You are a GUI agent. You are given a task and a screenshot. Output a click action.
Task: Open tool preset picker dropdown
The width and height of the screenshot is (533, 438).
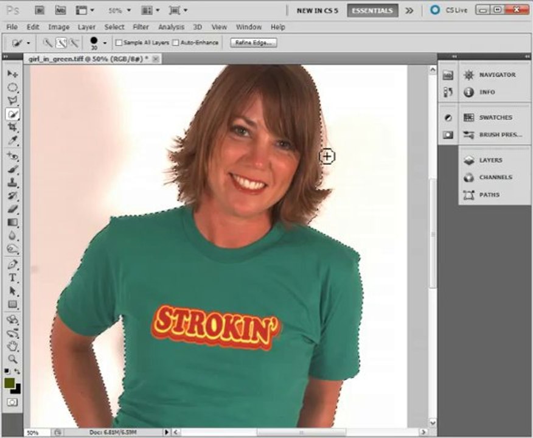tap(28, 43)
